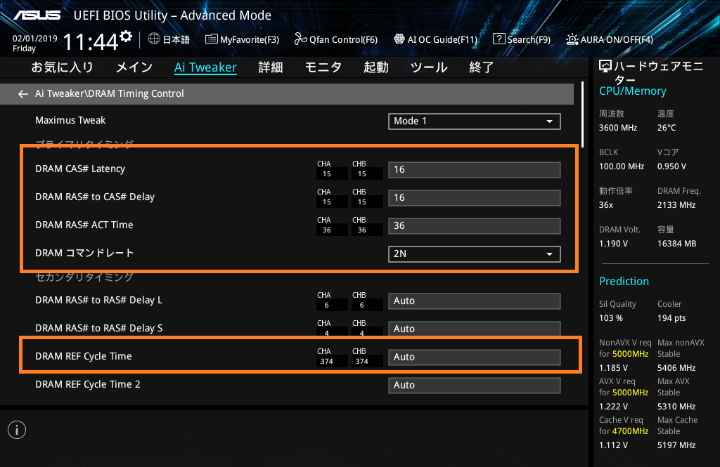Open the 終了 tab
Image resolution: width=720 pixels, height=467 pixels.
(481, 67)
